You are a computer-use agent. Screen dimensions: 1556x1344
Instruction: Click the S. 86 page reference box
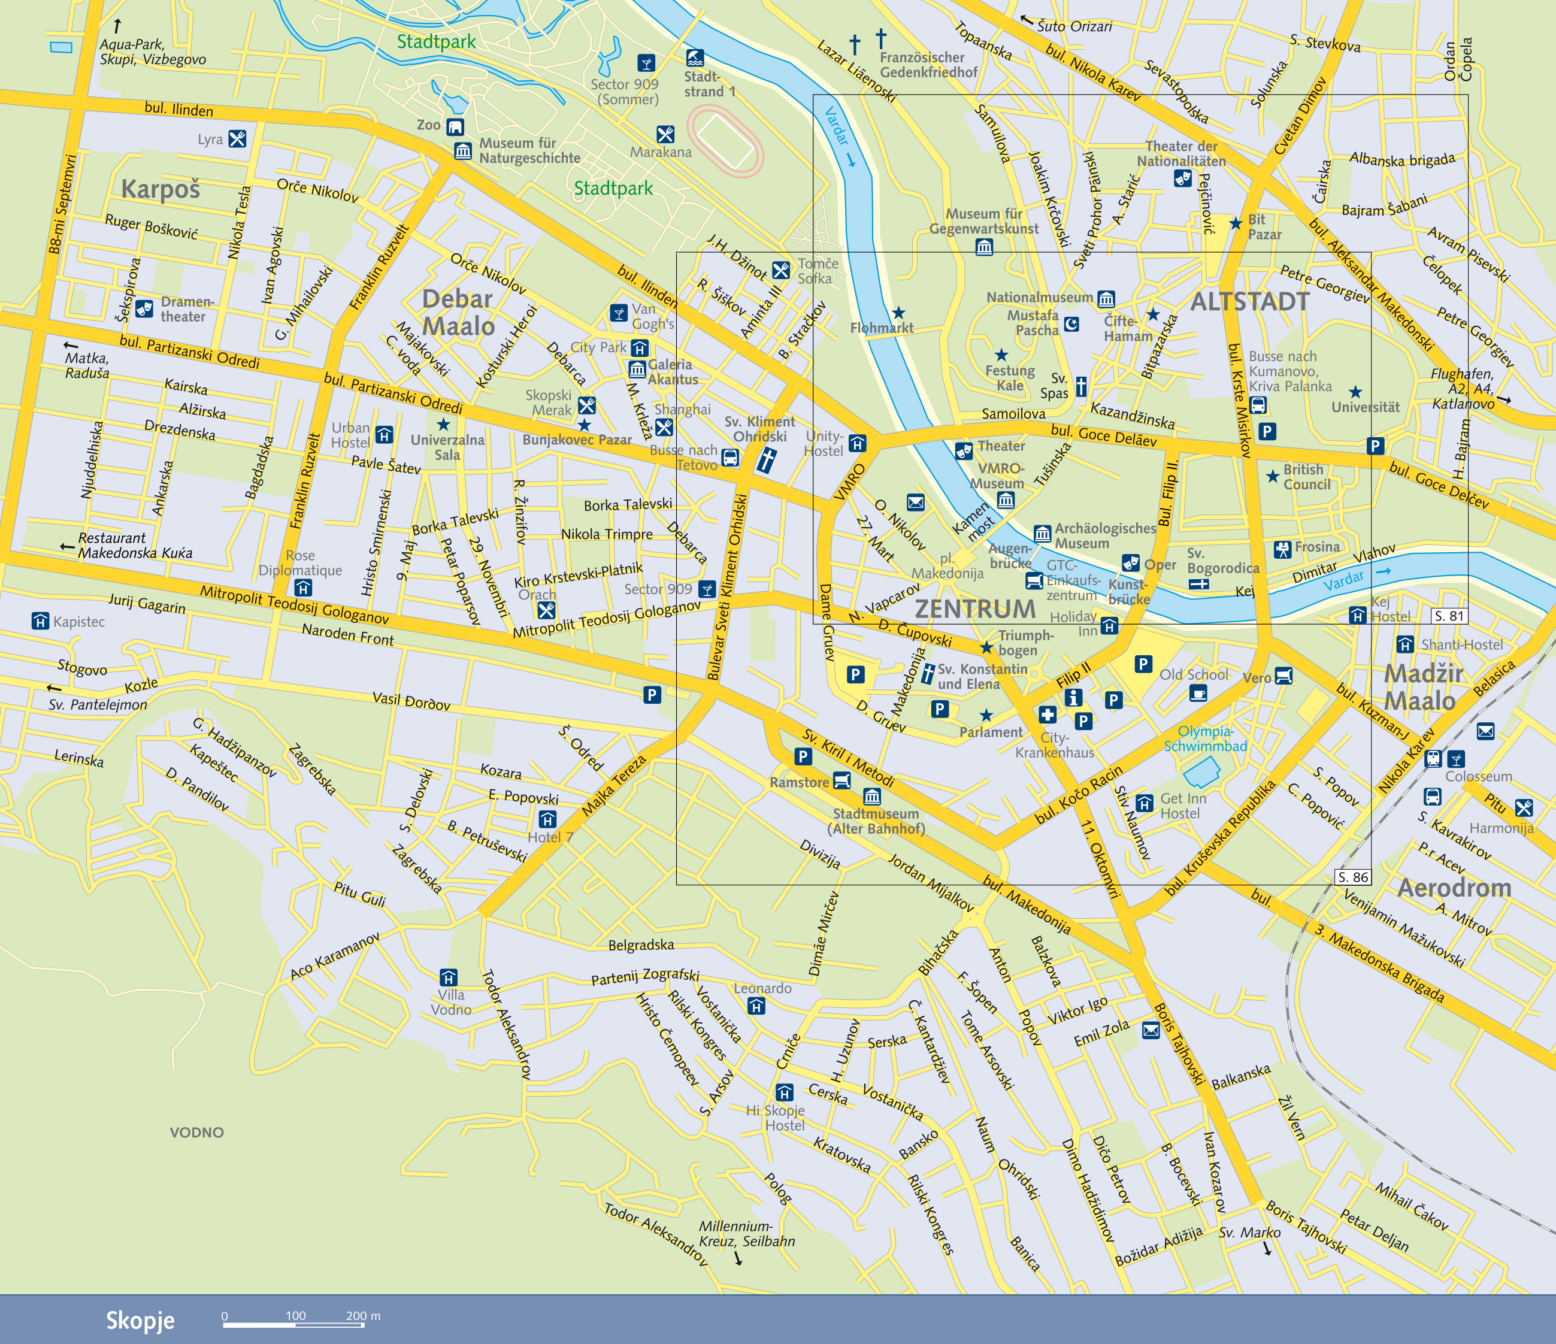1352,877
